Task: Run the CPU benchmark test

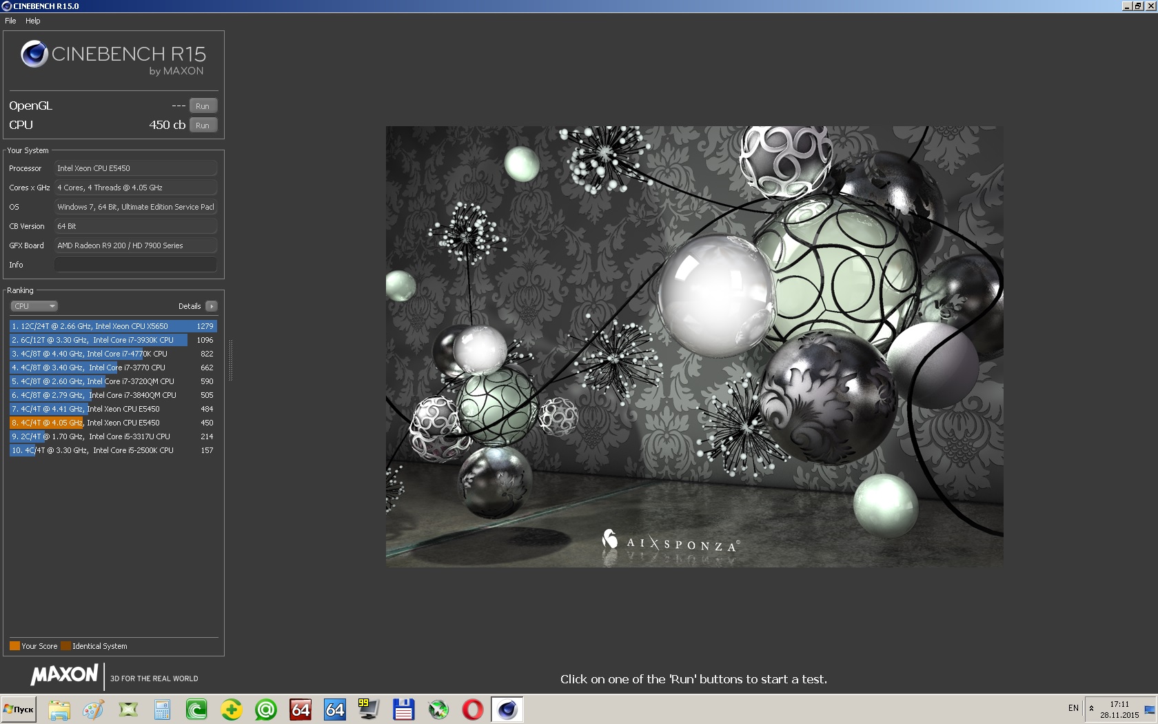Action: point(203,125)
